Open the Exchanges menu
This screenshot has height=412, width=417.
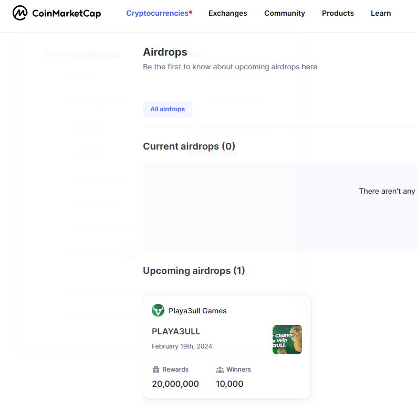click(x=227, y=13)
